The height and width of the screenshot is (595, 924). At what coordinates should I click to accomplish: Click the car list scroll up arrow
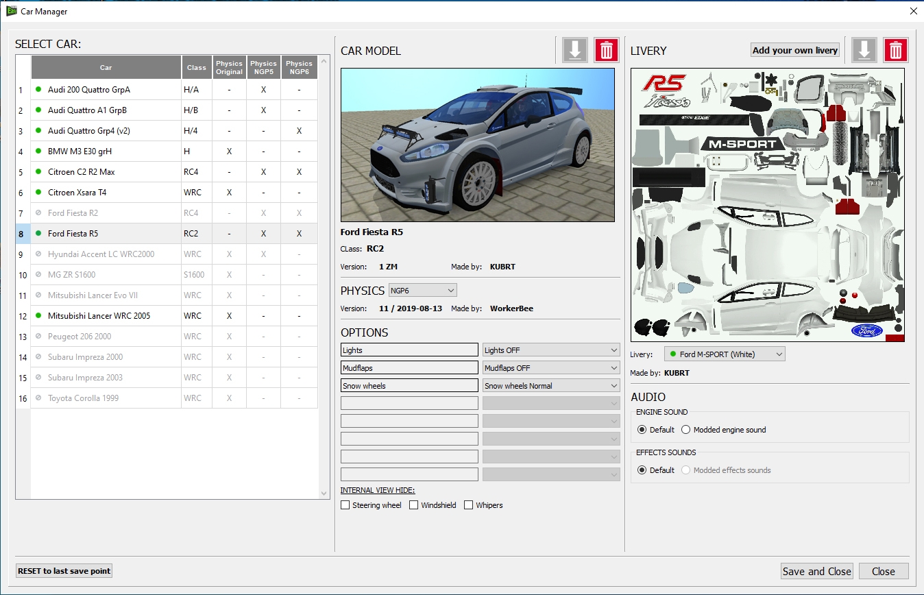point(324,61)
